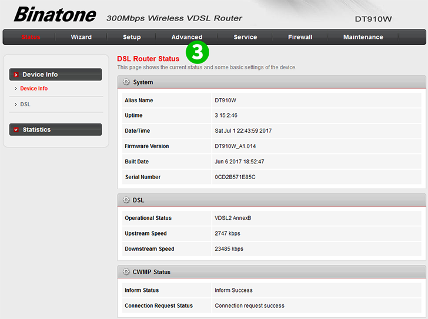Collapse the Device Info sidebar section
428x319 pixels.
[x=55, y=75]
